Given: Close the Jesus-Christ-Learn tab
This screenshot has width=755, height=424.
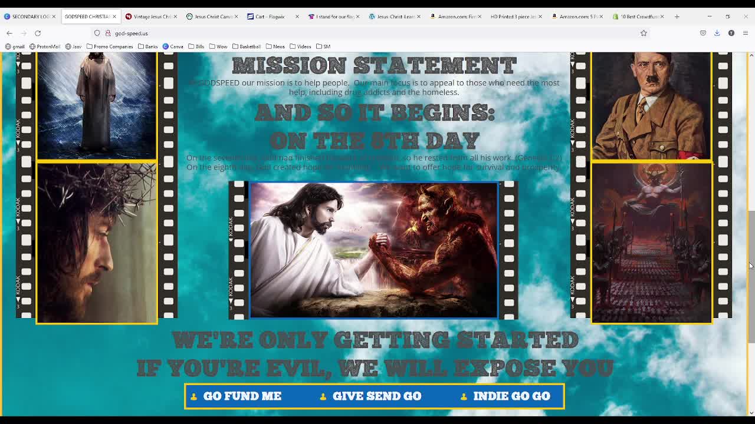Looking at the screenshot, I should point(419,16).
